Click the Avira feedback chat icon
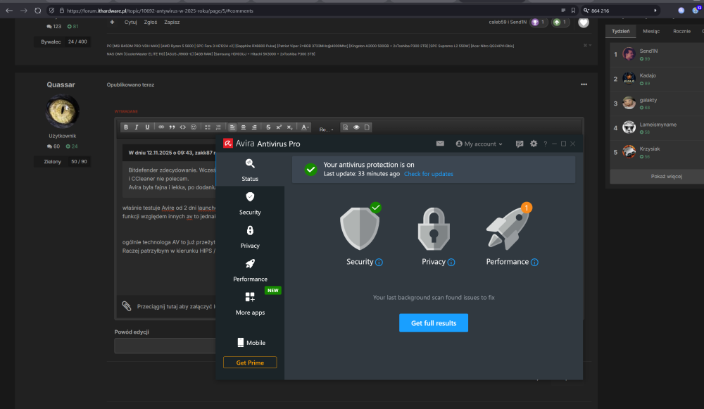704x409 pixels. point(520,144)
